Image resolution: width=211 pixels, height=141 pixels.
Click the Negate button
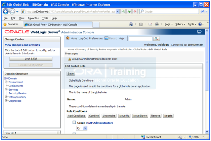click(168, 116)
